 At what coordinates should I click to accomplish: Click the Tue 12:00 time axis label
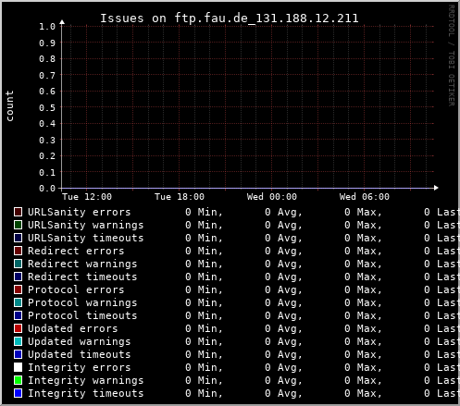click(87, 197)
